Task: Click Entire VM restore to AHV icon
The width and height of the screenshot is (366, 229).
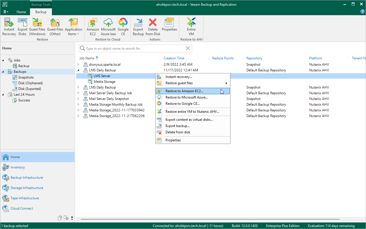Action: click(191, 27)
